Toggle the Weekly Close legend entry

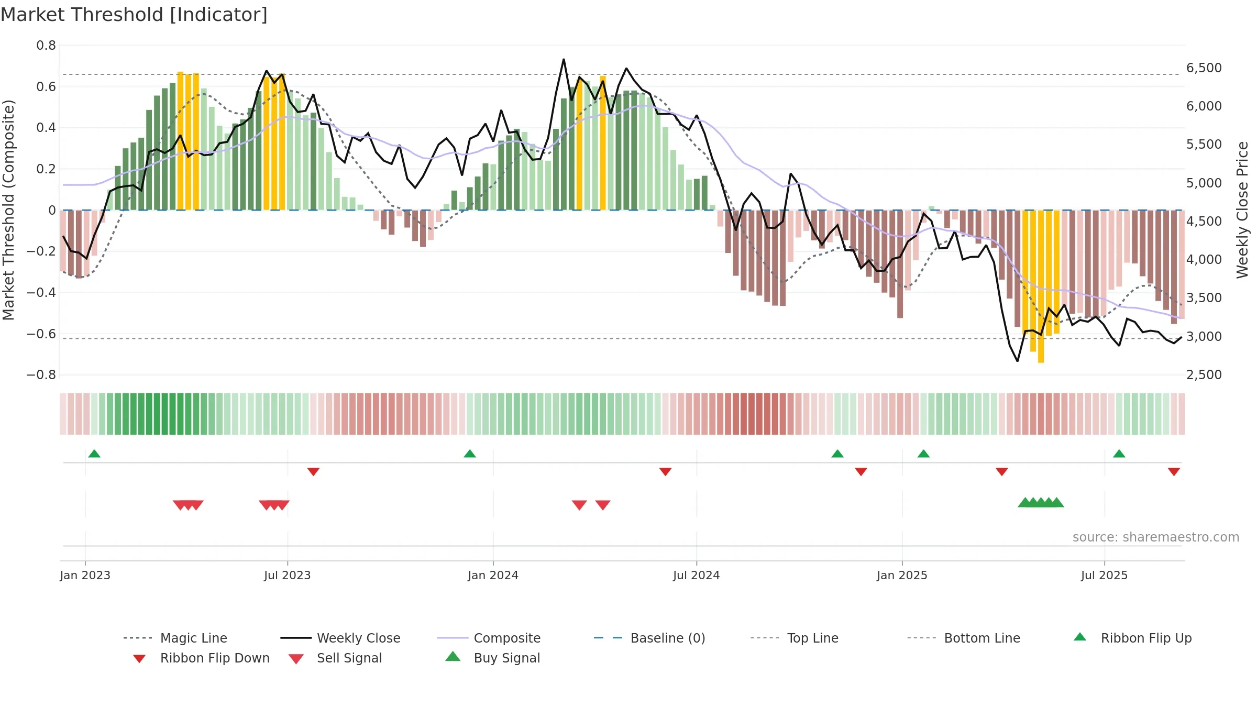click(x=340, y=638)
